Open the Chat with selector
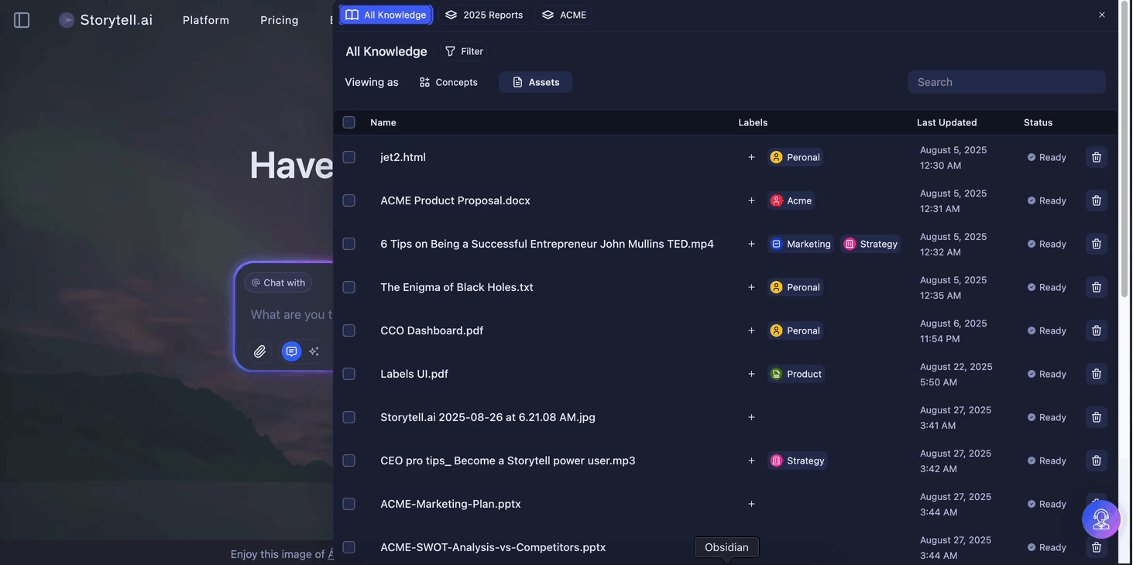This screenshot has height=565, width=1133. [x=279, y=282]
